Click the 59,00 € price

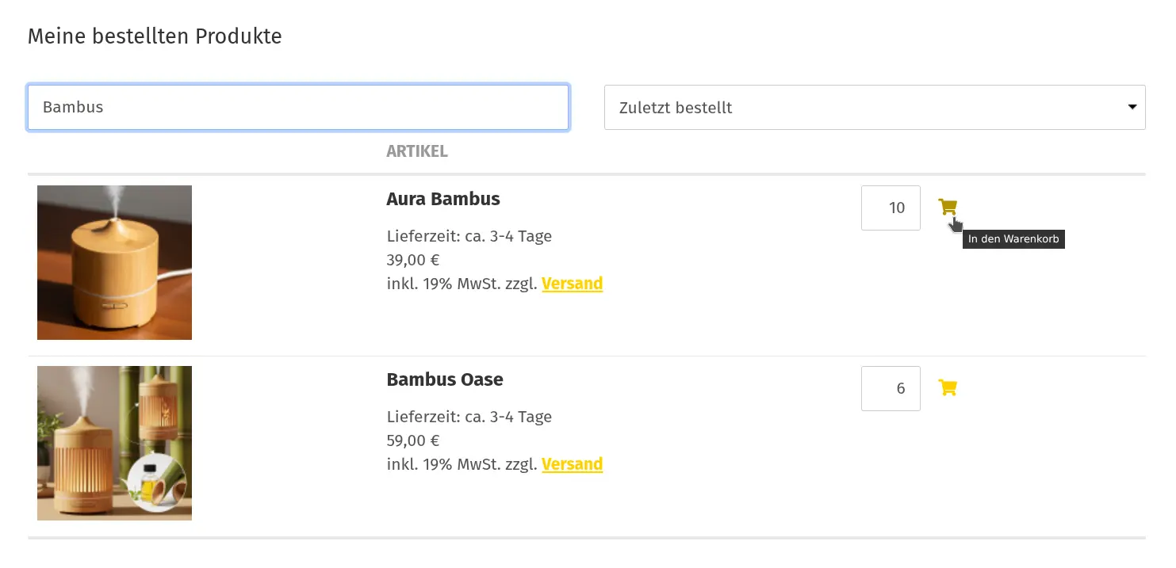tap(412, 440)
